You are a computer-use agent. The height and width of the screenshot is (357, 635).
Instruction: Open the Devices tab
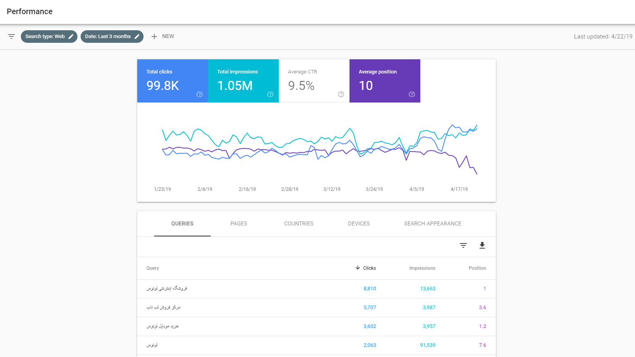[359, 224]
